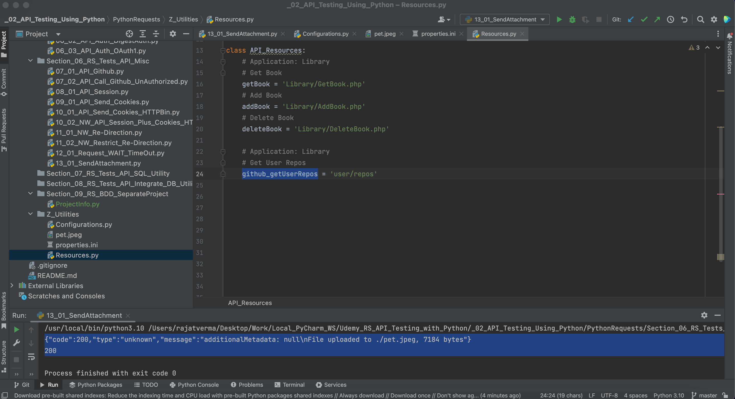Image resolution: width=735 pixels, height=399 pixels.
Task: Click UTF-8 encoding in status bar
Action: tap(609, 395)
